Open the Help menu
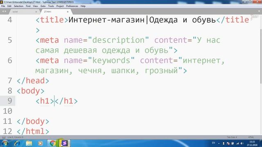Screen dimensions: 262x147 pyautogui.click(x=83, y=6)
